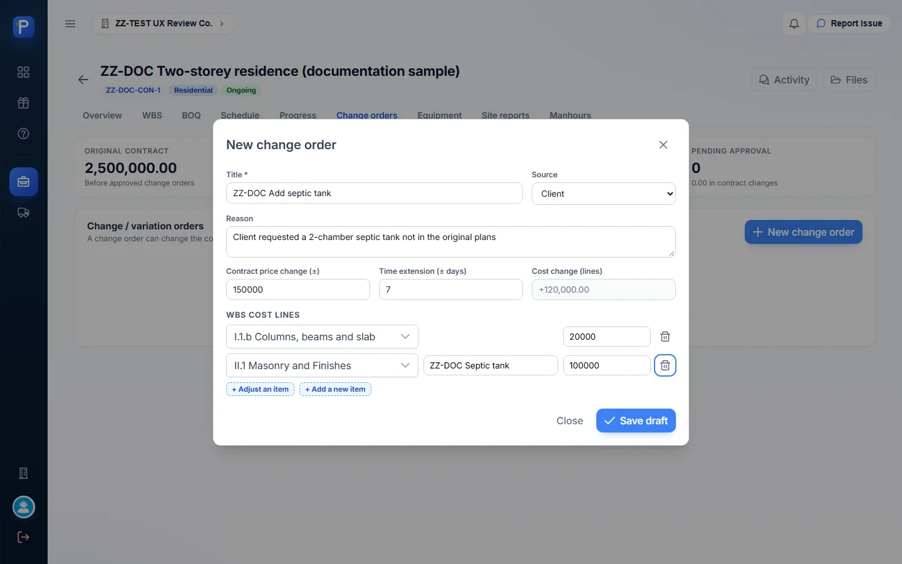This screenshot has height=564, width=902.
Task: Switch to the Overview tab
Action: click(x=102, y=115)
